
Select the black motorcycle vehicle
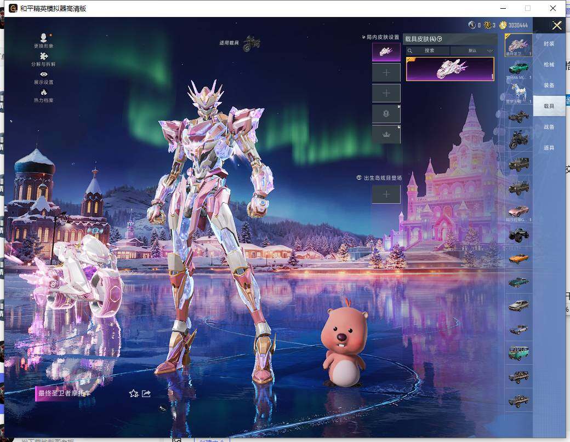[518, 140]
